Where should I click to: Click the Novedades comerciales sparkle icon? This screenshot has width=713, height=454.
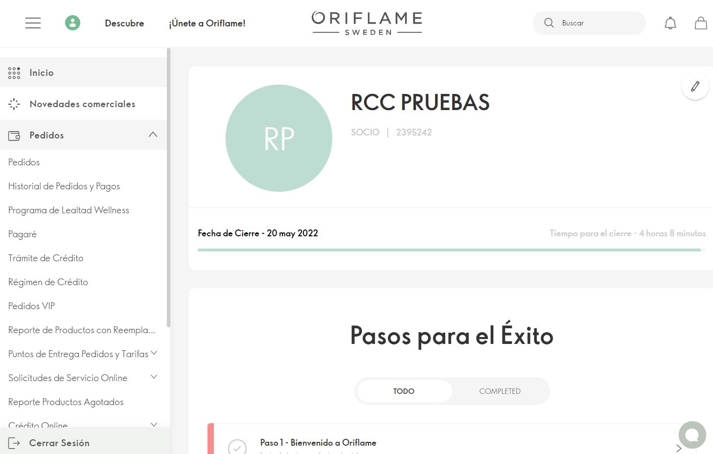coord(14,104)
